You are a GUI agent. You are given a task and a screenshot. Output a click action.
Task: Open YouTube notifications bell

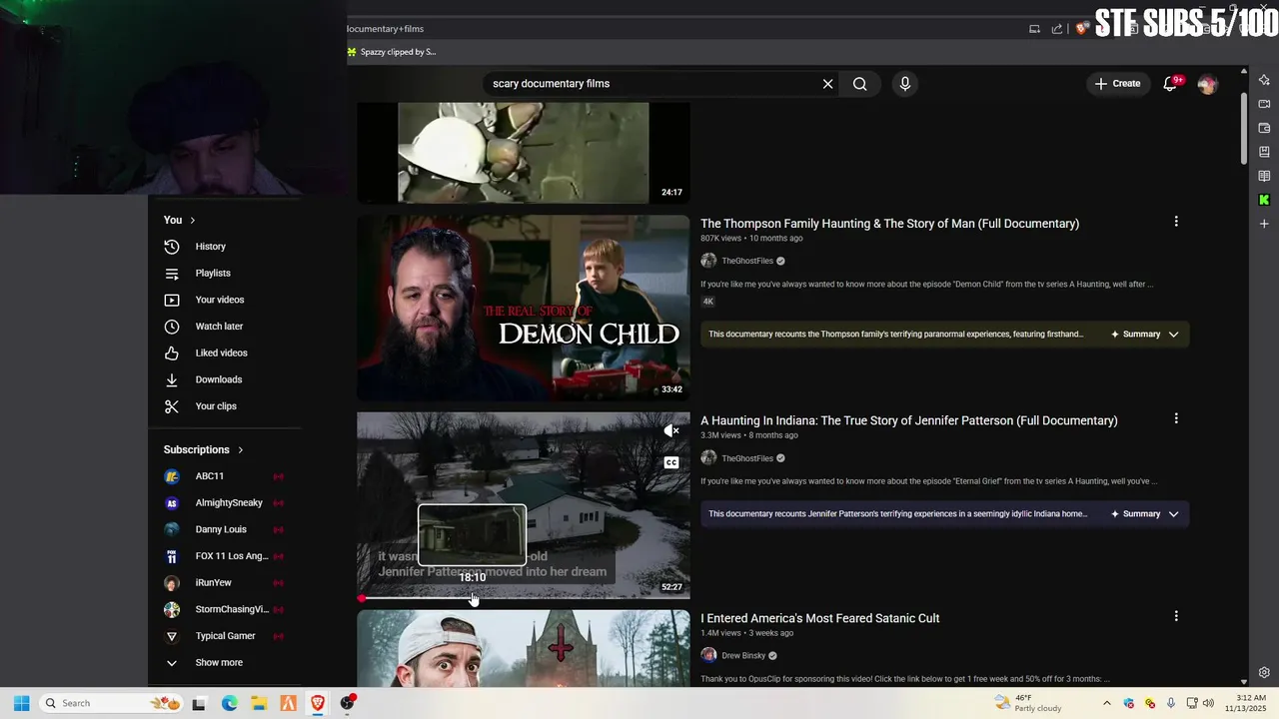(x=1170, y=84)
